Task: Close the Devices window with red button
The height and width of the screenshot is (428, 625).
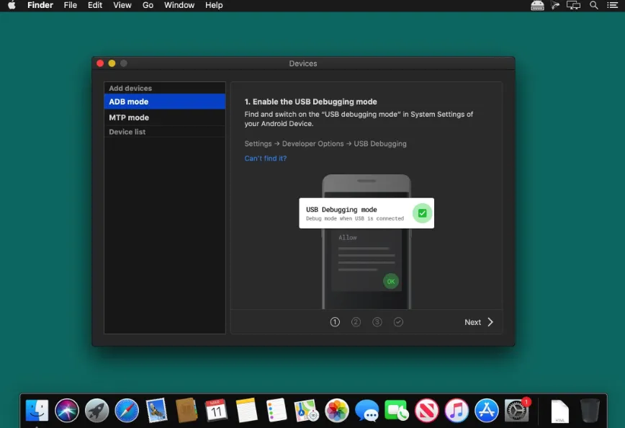Action: click(100, 63)
